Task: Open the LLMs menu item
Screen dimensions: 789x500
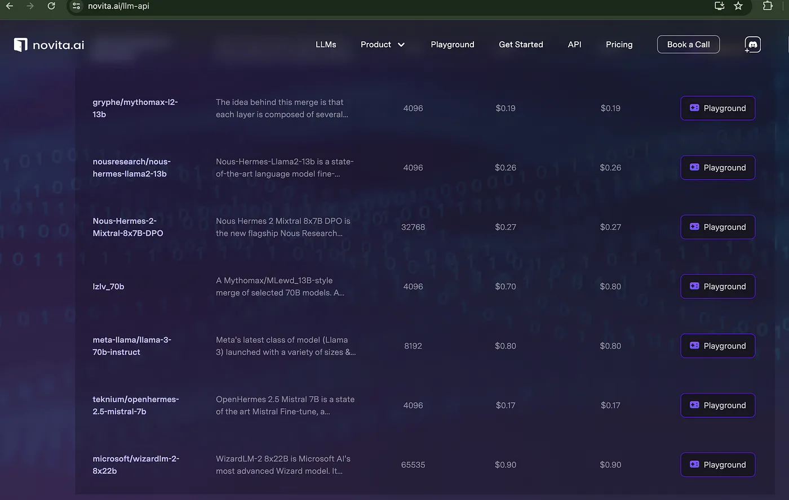Action: pos(326,44)
